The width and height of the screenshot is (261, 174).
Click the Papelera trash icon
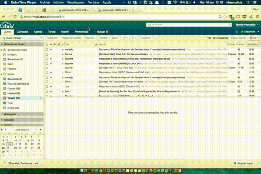pos(4,69)
